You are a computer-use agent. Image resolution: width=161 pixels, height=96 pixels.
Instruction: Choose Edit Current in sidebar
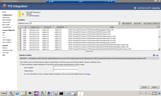coord(6,25)
